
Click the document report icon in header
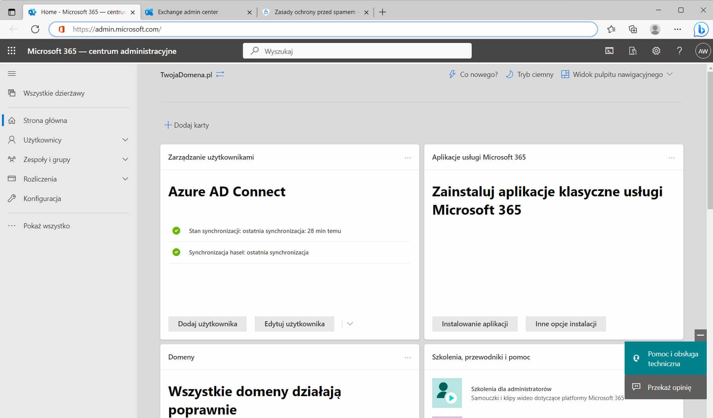[632, 51]
